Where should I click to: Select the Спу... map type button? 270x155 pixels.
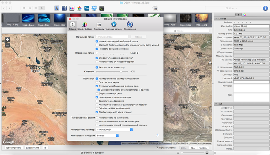click(184, 147)
